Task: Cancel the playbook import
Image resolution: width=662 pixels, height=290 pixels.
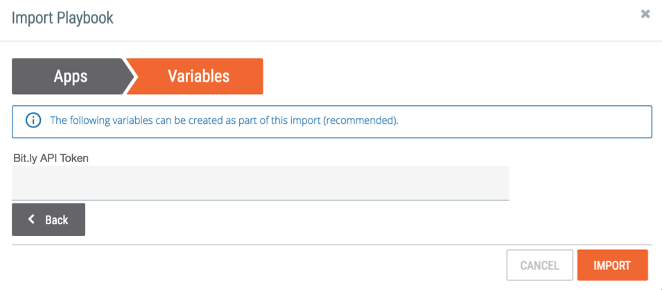Action: point(539,265)
